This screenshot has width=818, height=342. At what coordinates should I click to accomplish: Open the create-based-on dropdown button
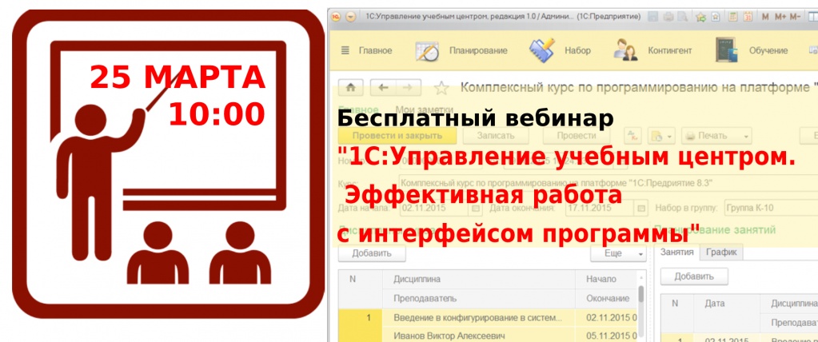click(x=661, y=136)
